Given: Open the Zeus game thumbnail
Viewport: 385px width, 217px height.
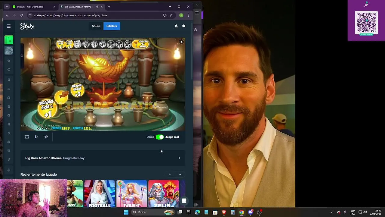Looking at the screenshot, I should [164, 194].
